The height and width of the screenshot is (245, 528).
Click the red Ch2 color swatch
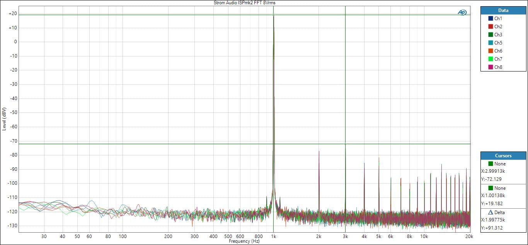point(491,27)
